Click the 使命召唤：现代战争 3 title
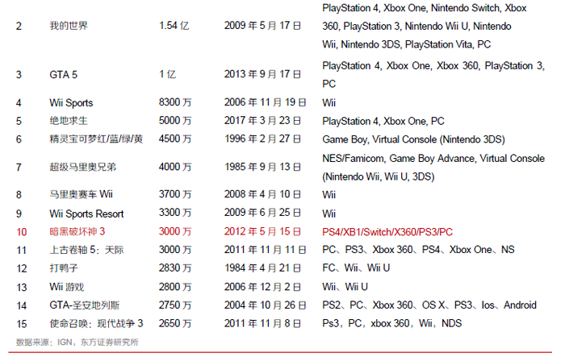The width and height of the screenshot is (565, 361). tap(96, 323)
